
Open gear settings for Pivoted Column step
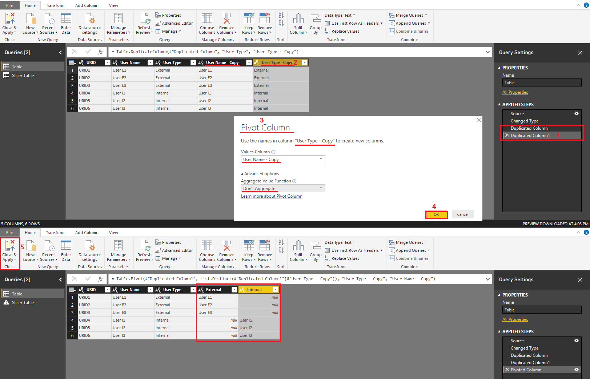(576, 370)
